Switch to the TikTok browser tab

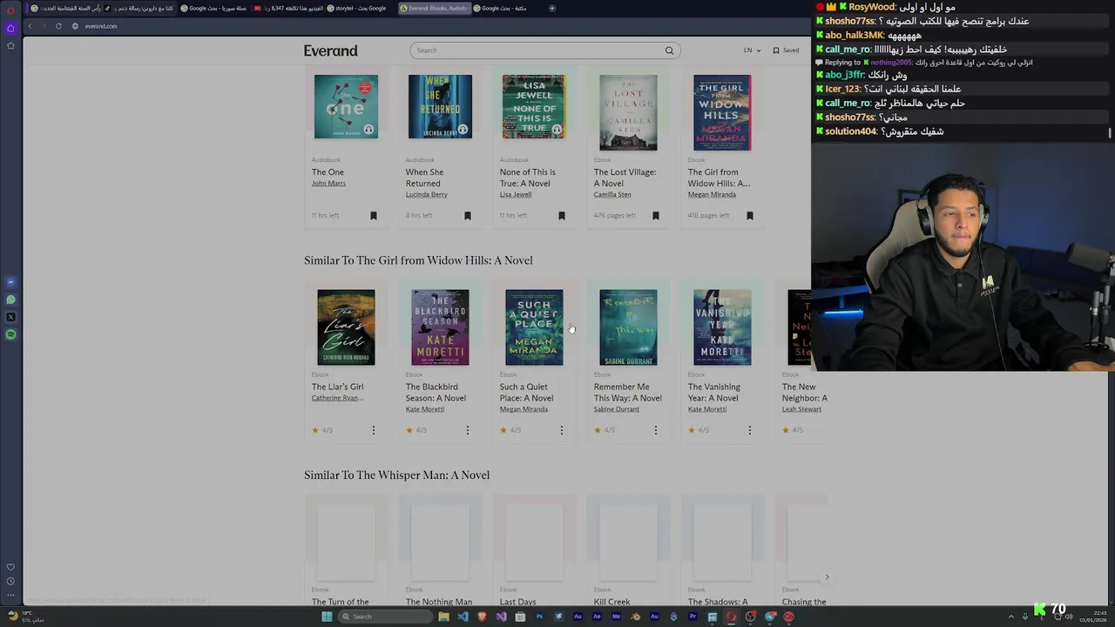point(141,8)
